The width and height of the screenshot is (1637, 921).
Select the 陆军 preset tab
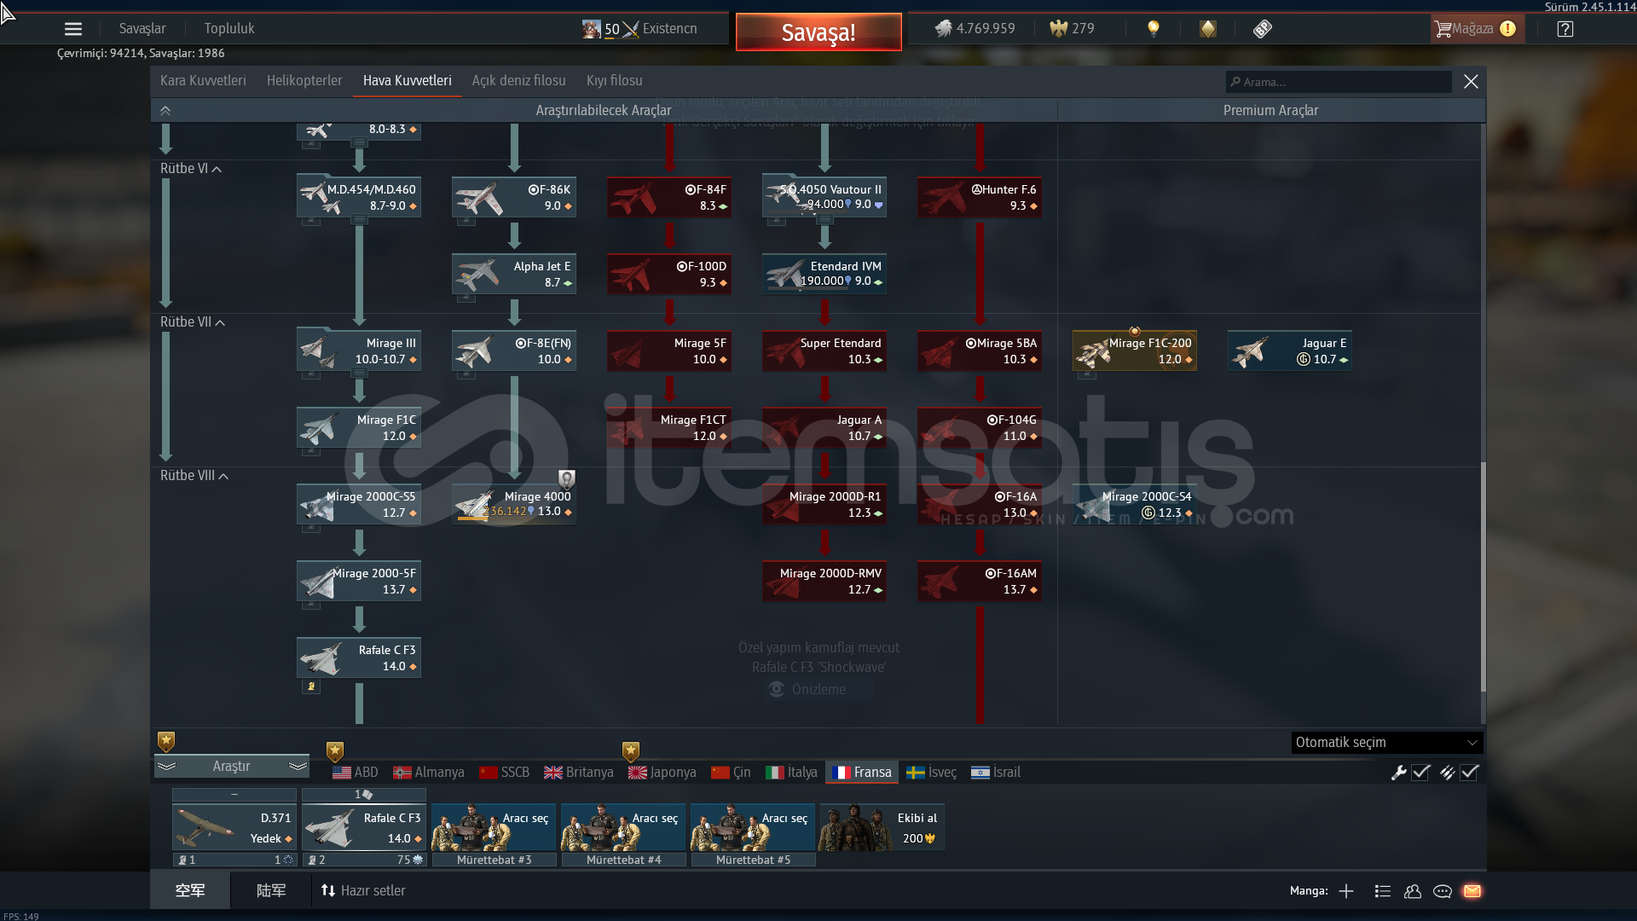(271, 891)
